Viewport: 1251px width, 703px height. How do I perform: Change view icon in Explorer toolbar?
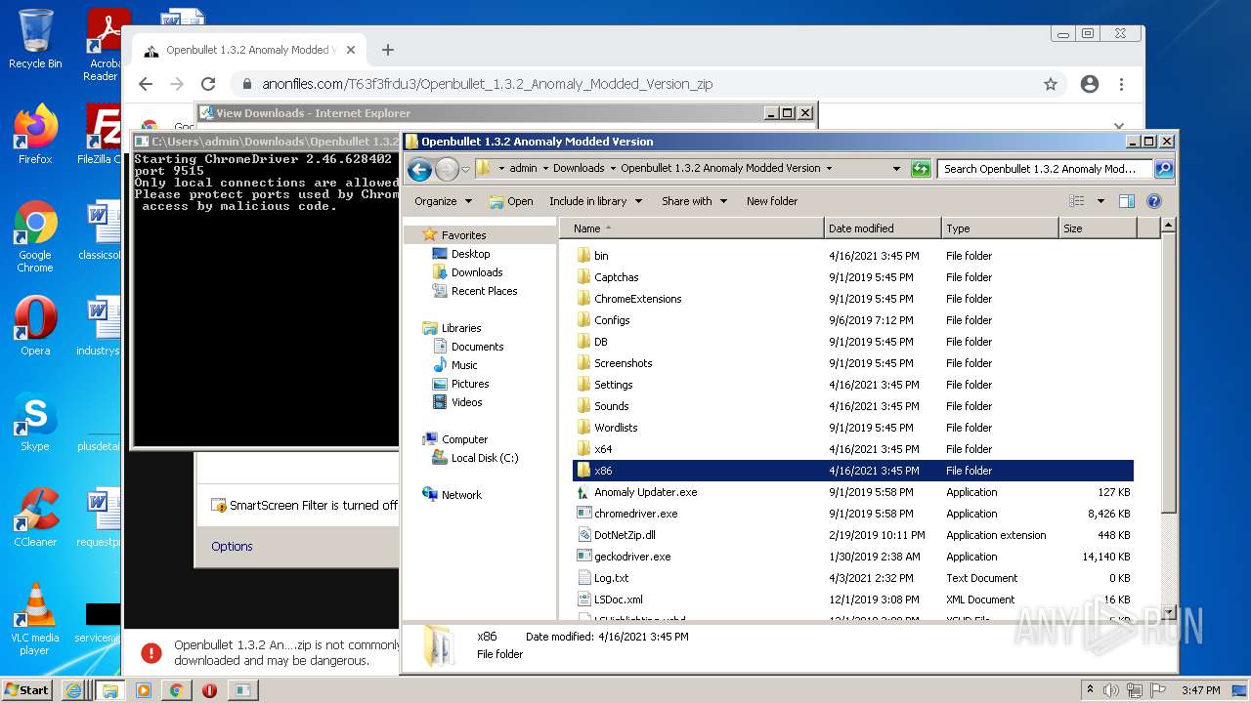pyautogui.click(x=1077, y=201)
